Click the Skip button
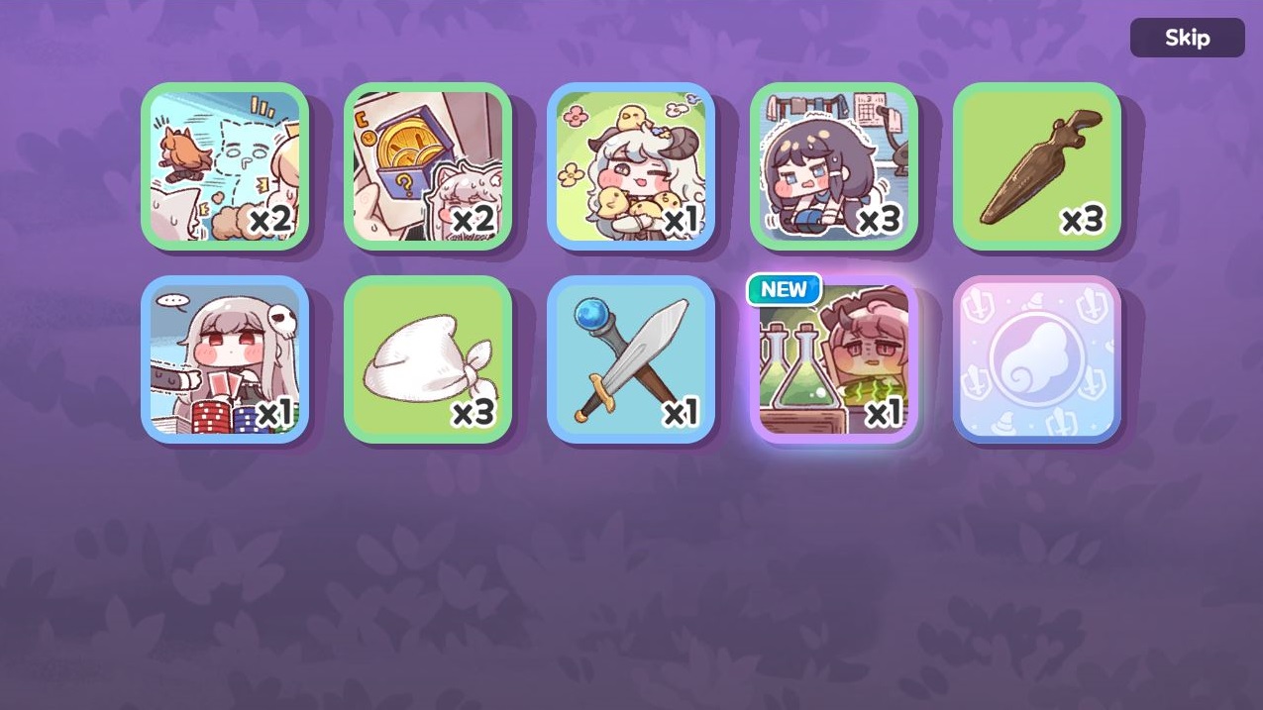 click(x=1187, y=38)
